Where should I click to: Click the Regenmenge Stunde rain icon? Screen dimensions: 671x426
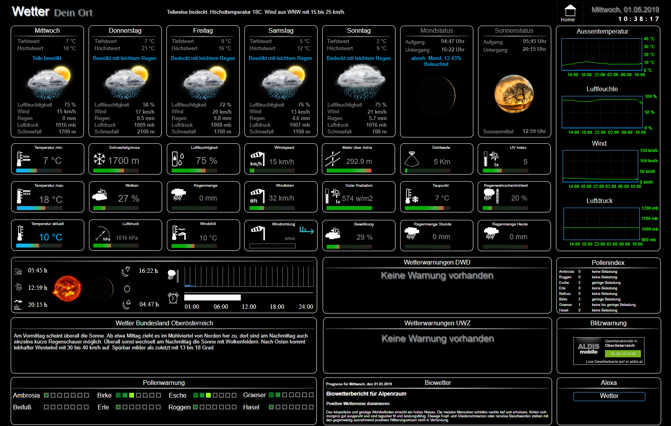tap(412, 233)
